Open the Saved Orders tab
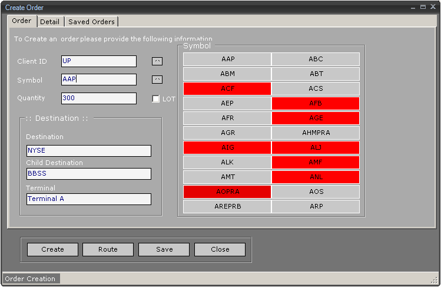Viewport: 441px width, 287px height. 91,22
